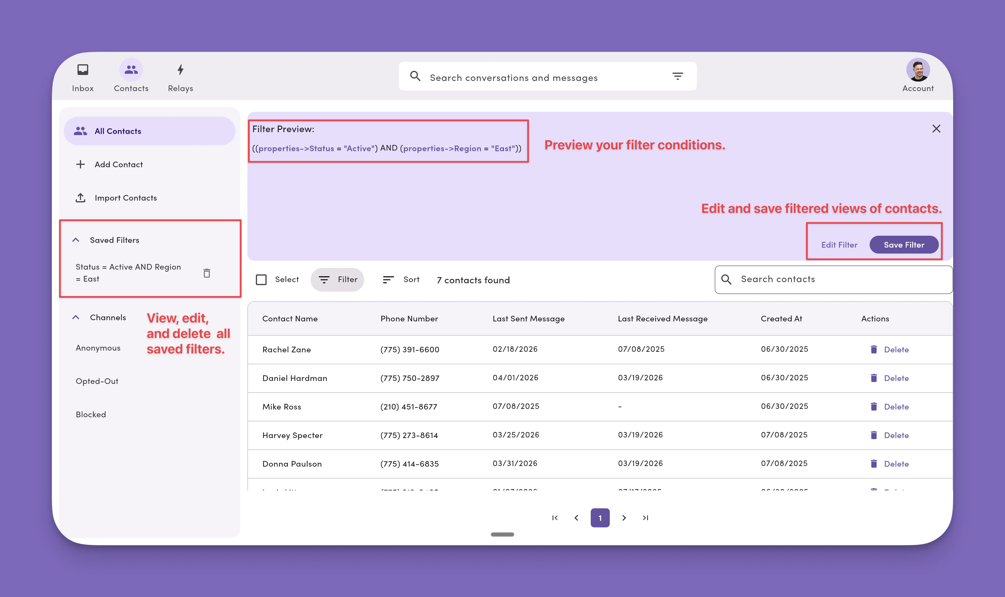Go to next page of contacts

click(x=624, y=518)
